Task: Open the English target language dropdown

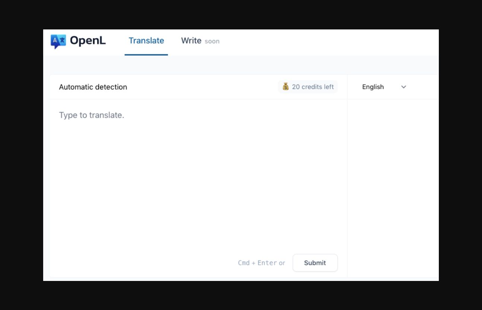Action: (373, 87)
